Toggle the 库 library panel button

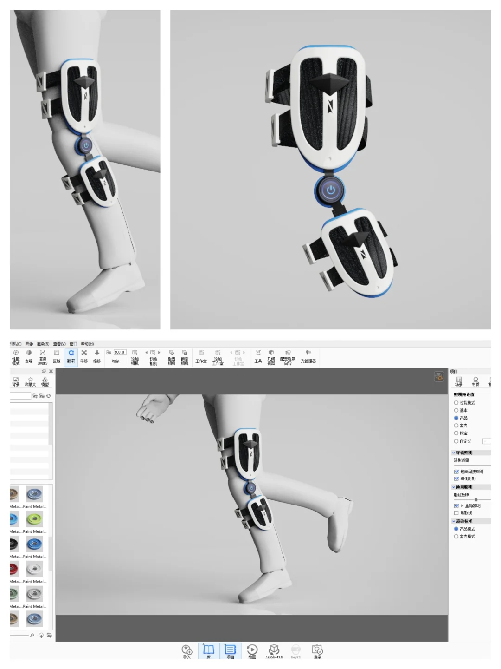[209, 651]
